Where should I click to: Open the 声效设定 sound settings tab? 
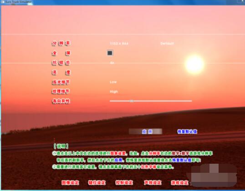(153, 182)
